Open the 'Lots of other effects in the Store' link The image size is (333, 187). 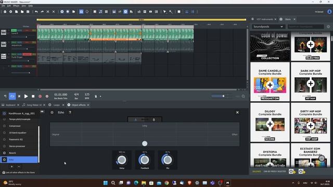[19, 172]
